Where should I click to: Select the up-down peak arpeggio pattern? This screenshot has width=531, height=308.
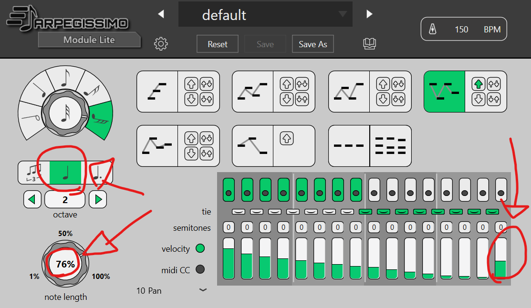click(253, 146)
